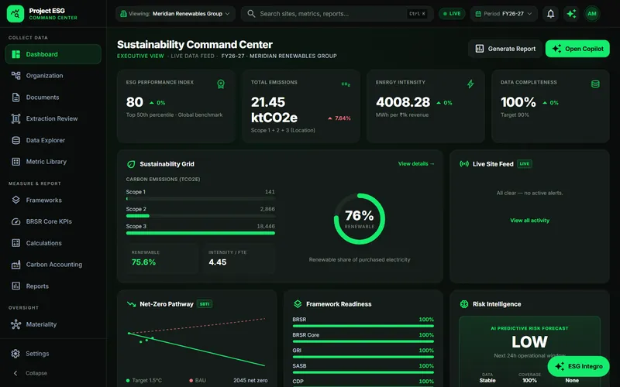Click the Live Site Feed broadcast icon
Viewport: 620px width, 387px height.
pos(464,164)
